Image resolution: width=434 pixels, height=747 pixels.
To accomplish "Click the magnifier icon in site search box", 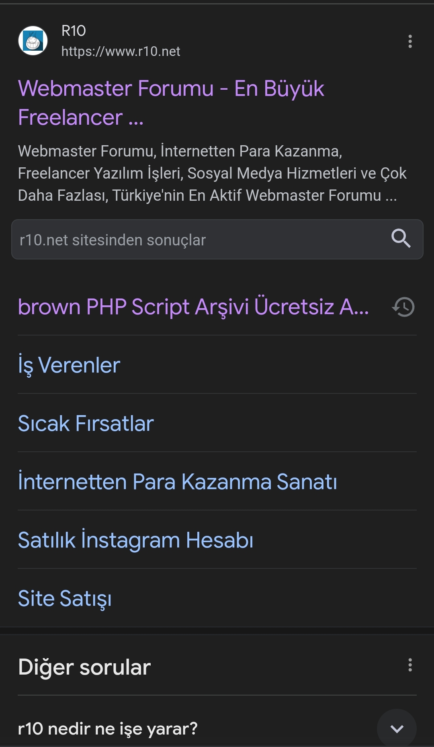I will (401, 239).
